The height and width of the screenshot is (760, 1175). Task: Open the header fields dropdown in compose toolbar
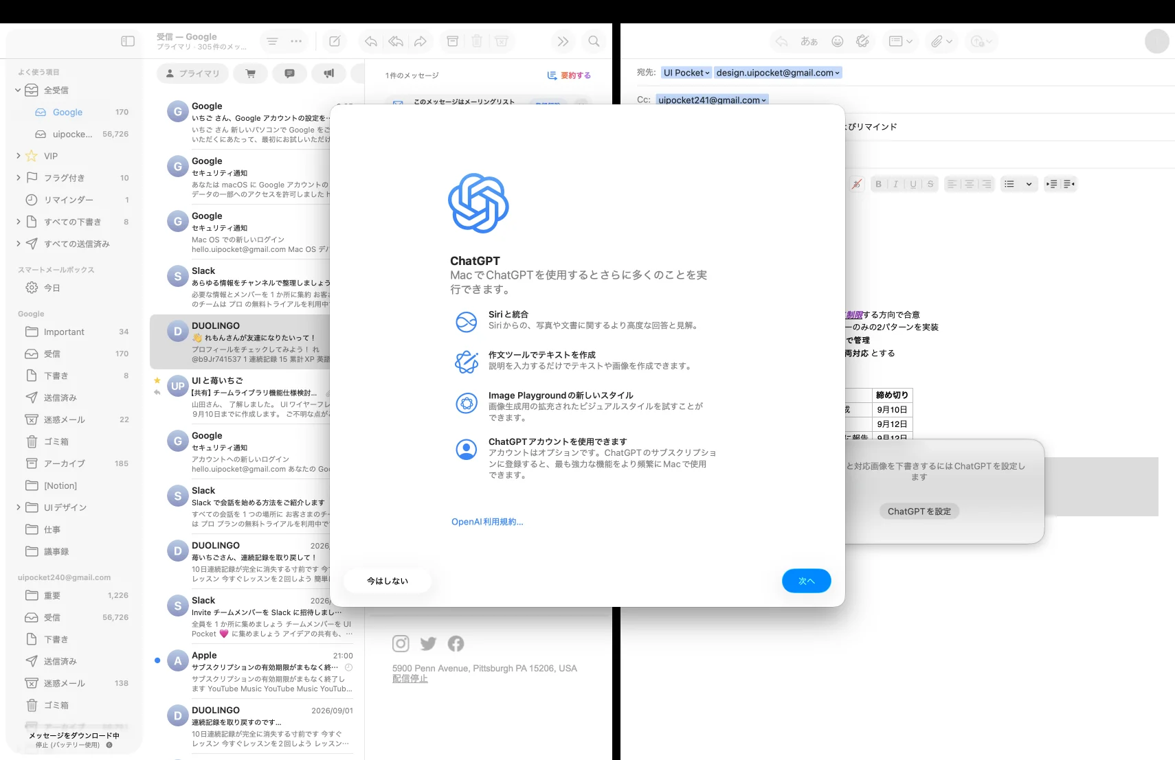[x=900, y=41]
